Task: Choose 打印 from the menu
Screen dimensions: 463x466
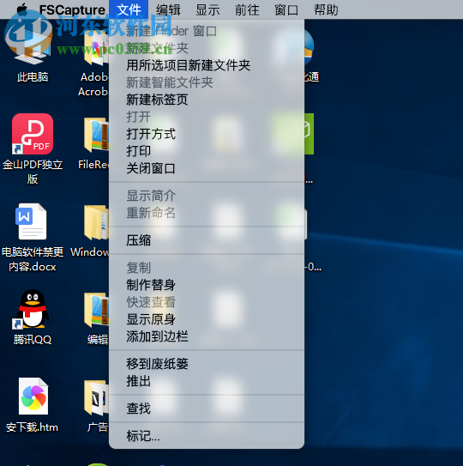Action: point(207,151)
